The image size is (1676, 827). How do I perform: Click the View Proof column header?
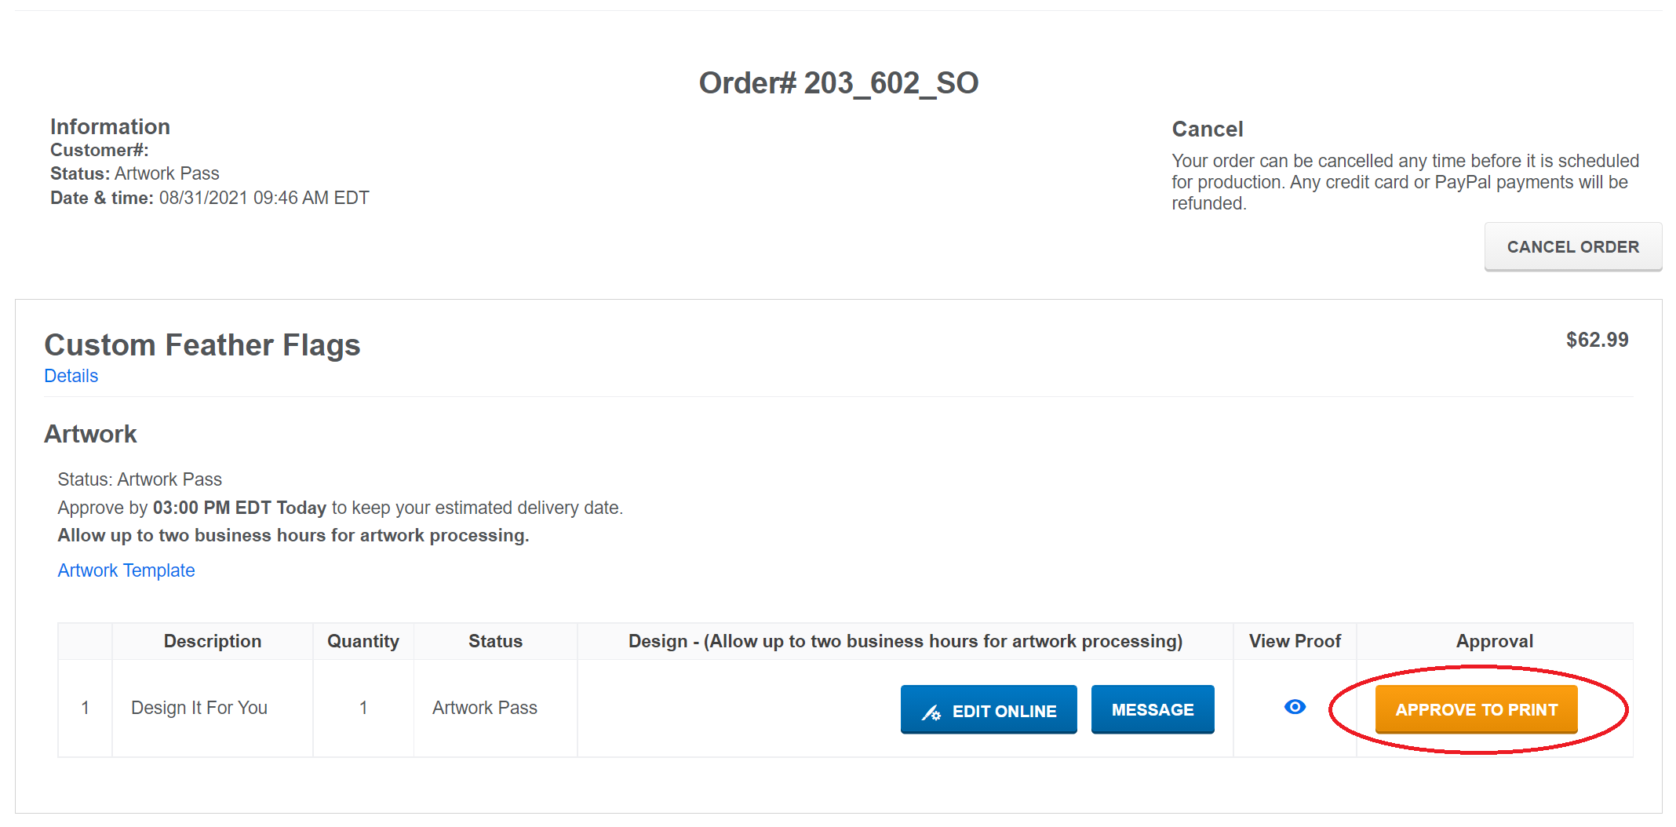point(1295,641)
